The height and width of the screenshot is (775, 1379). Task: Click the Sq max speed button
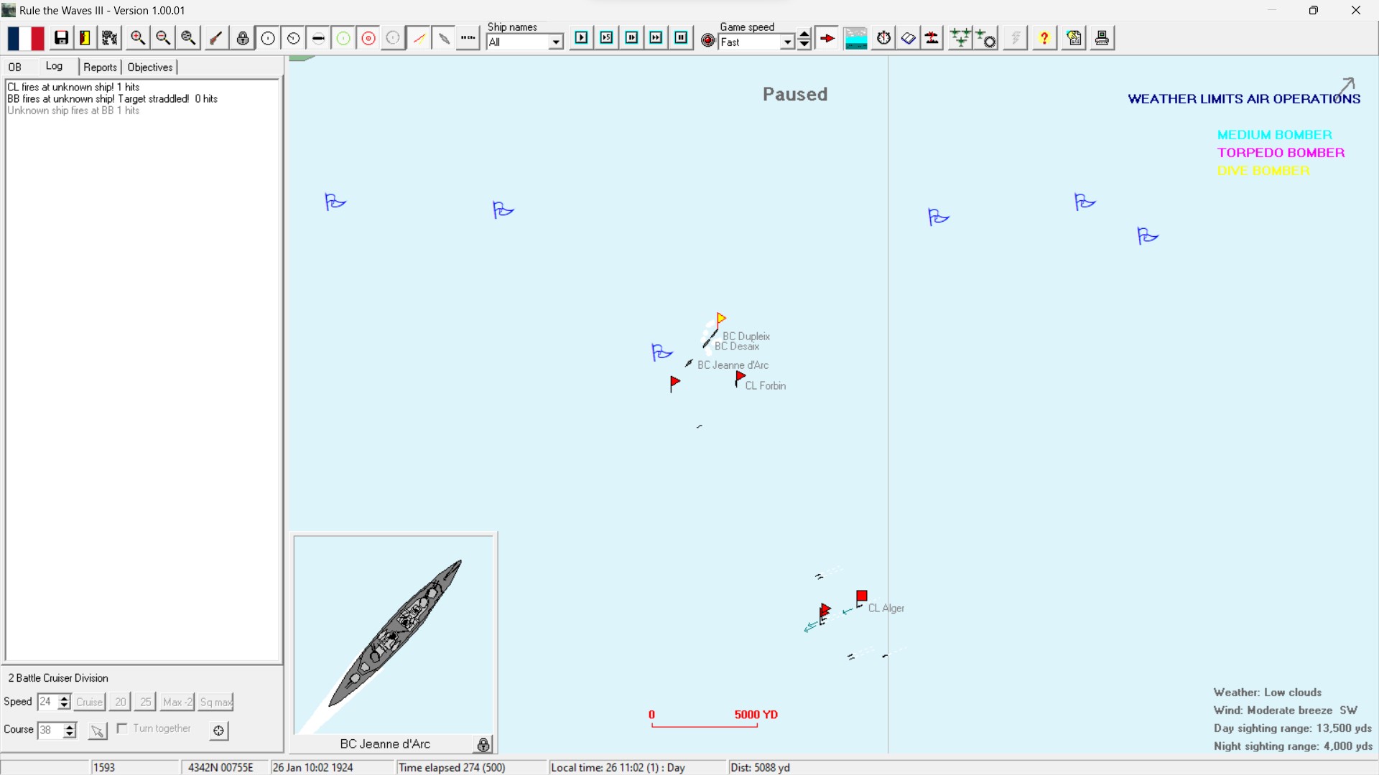pyautogui.click(x=215, y=702)
